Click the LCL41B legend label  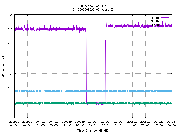click(x=153, y=21)
